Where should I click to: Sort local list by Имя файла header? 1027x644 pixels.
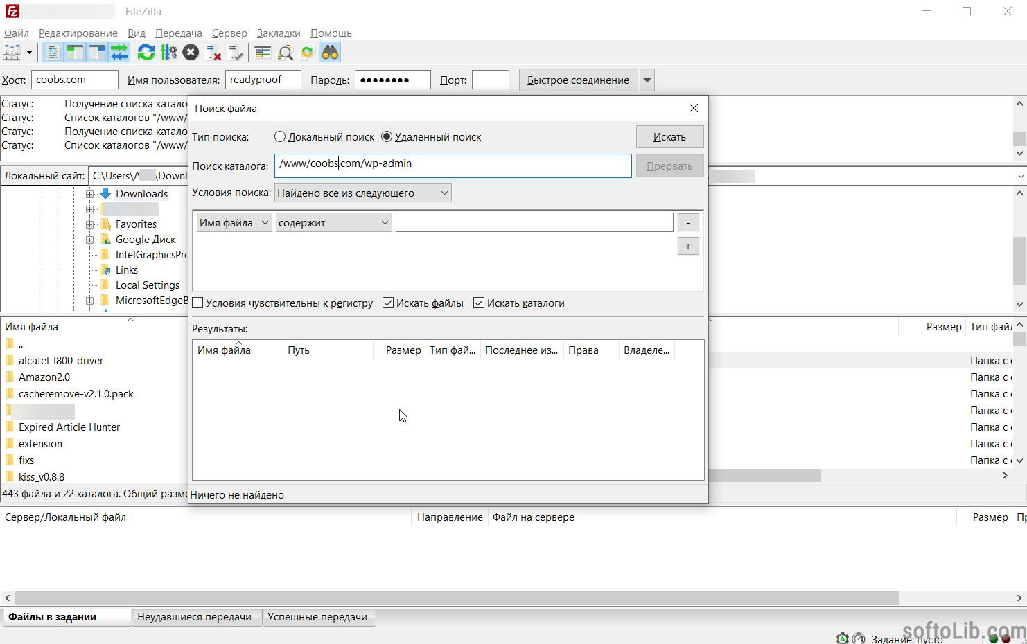pos(31,327)
